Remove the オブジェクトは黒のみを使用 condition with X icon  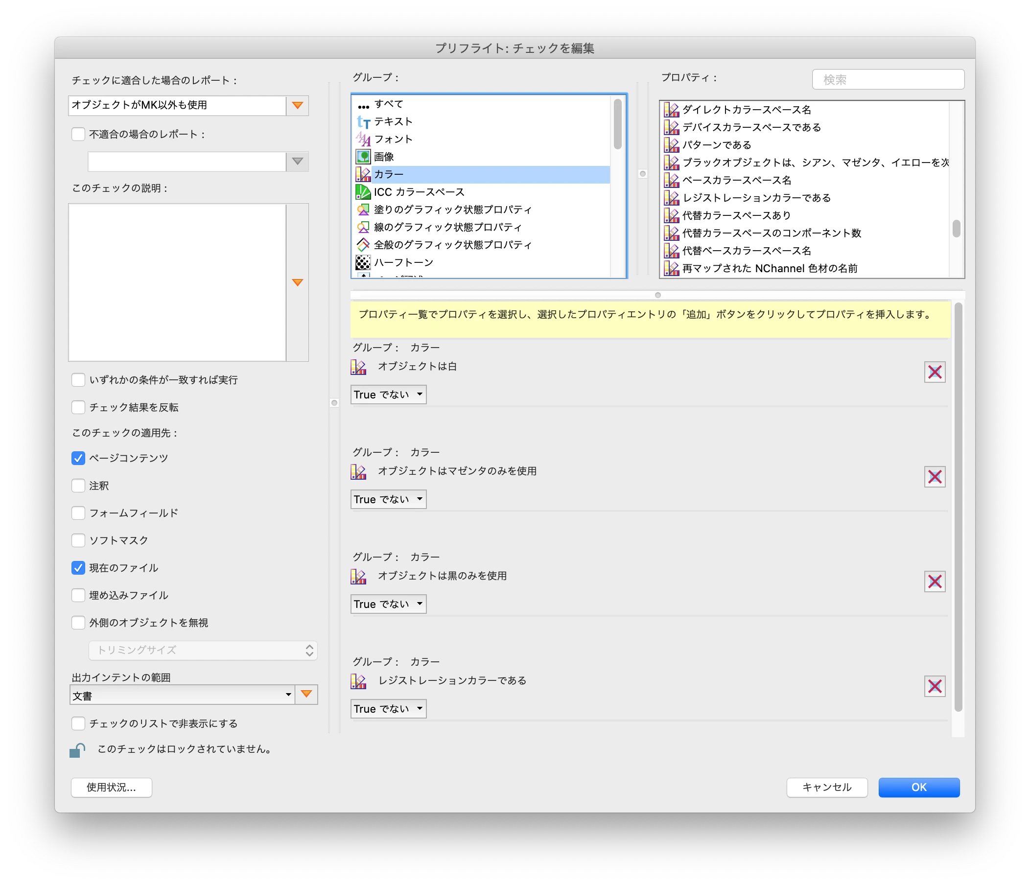click(x=934, y=582)
